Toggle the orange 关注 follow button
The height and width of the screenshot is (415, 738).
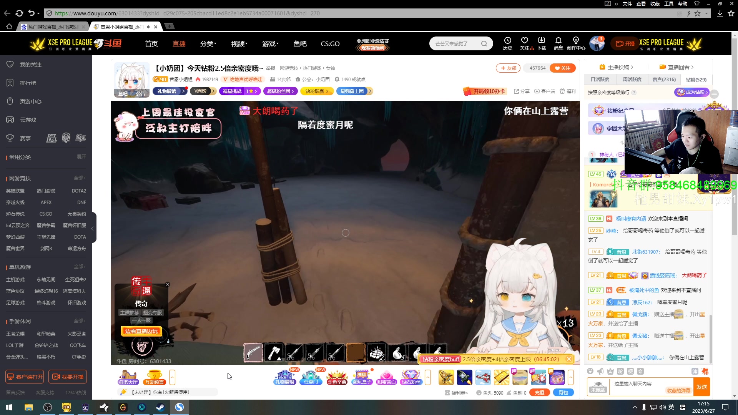pos(562,68)
